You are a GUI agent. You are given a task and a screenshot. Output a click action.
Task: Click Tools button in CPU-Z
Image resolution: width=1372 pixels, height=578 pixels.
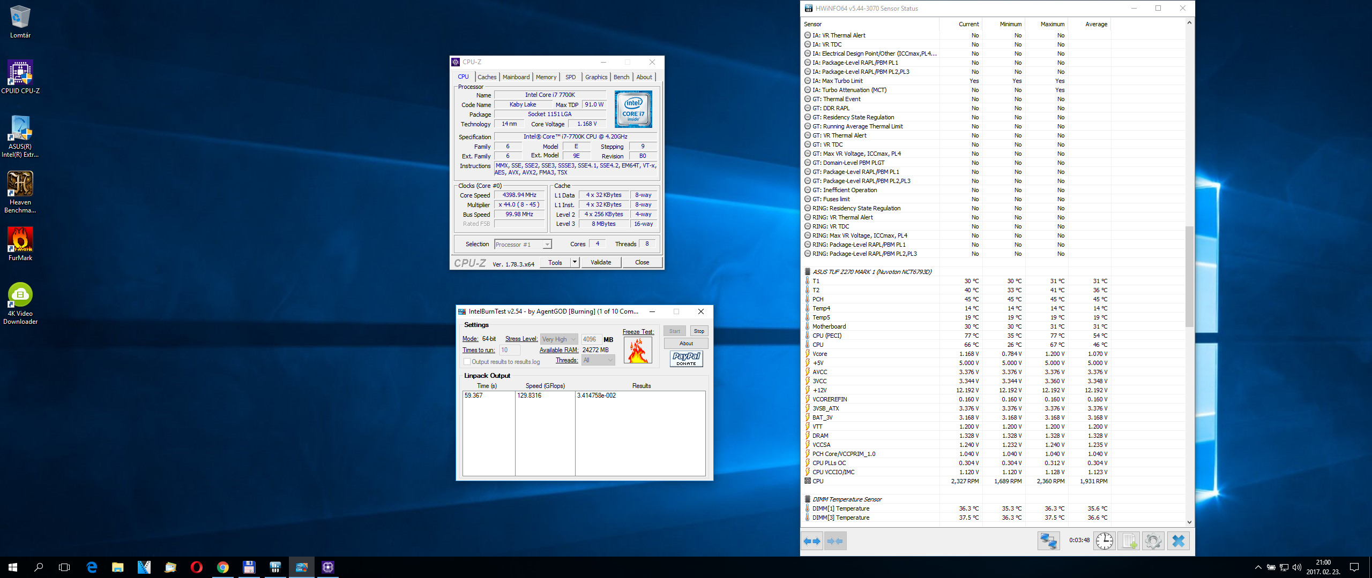(x=555, y=262)
